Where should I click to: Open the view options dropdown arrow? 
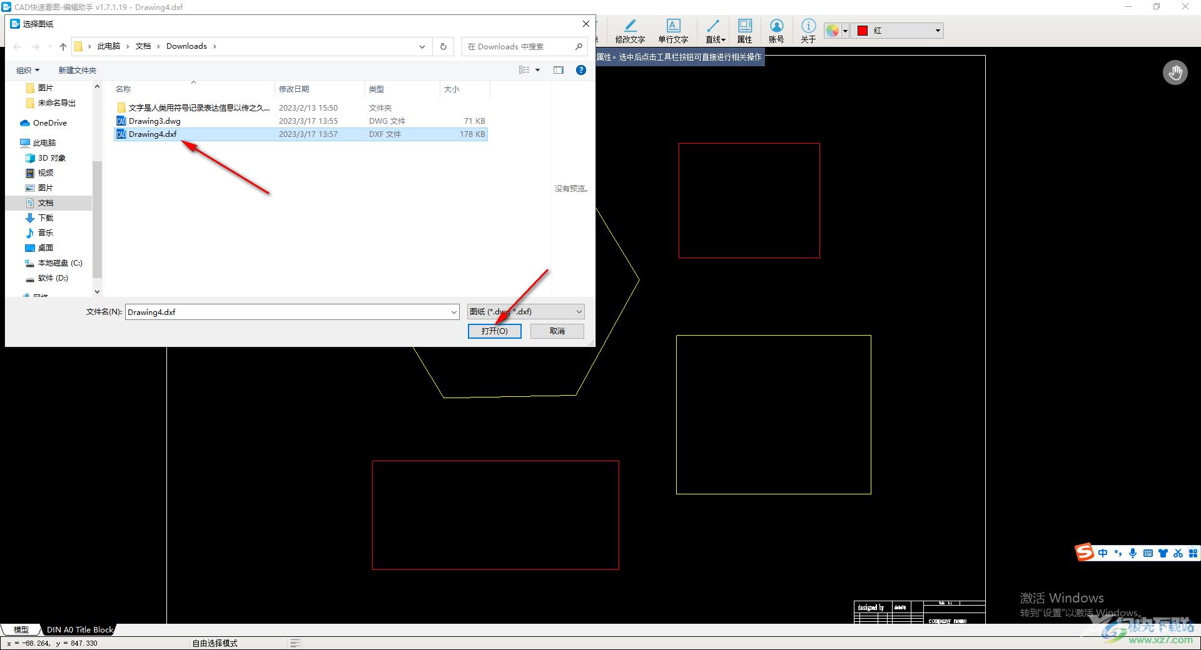tap(537, 70)
